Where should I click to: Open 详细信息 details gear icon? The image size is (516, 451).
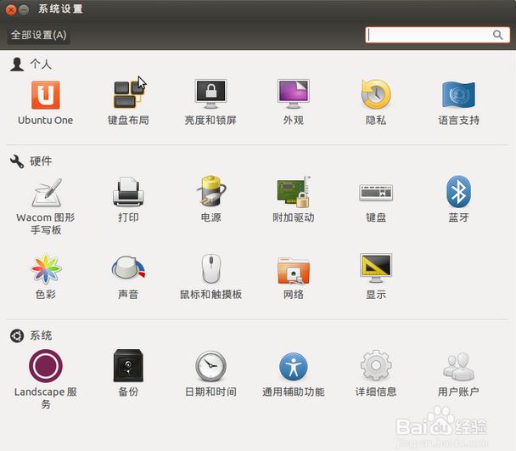coord(376,366)
